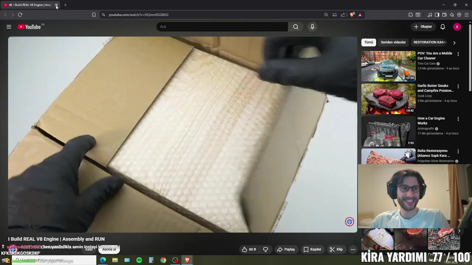Close the I Build REAL V8 Engine tab
This screenshot has width=472, height=265.
pos(56,5)
